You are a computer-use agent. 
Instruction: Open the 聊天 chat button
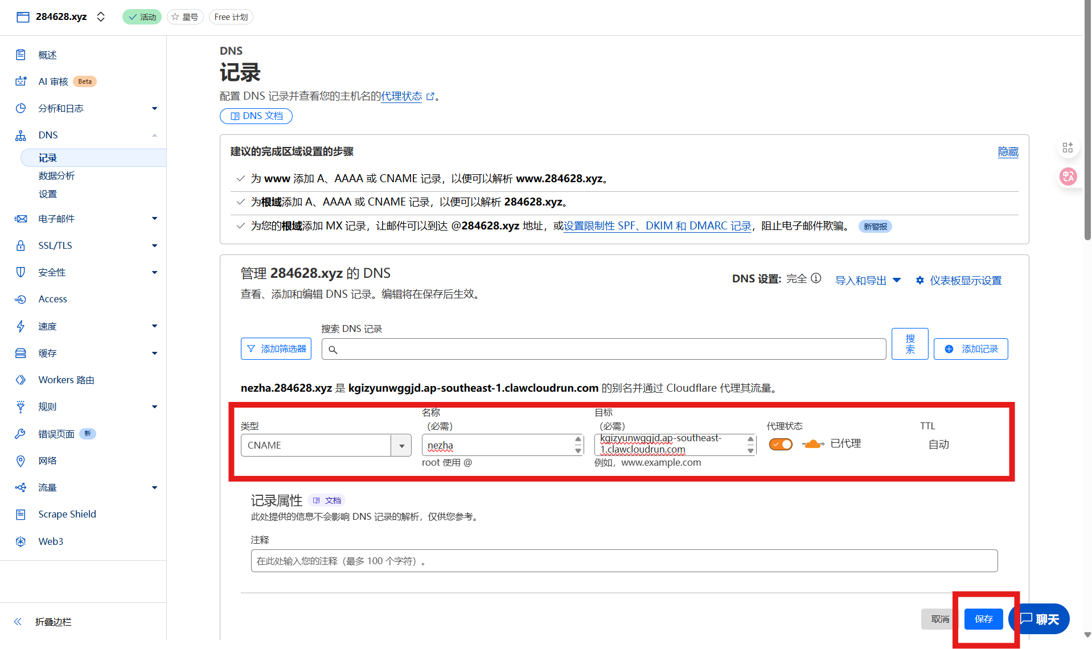coord(1040,619)
